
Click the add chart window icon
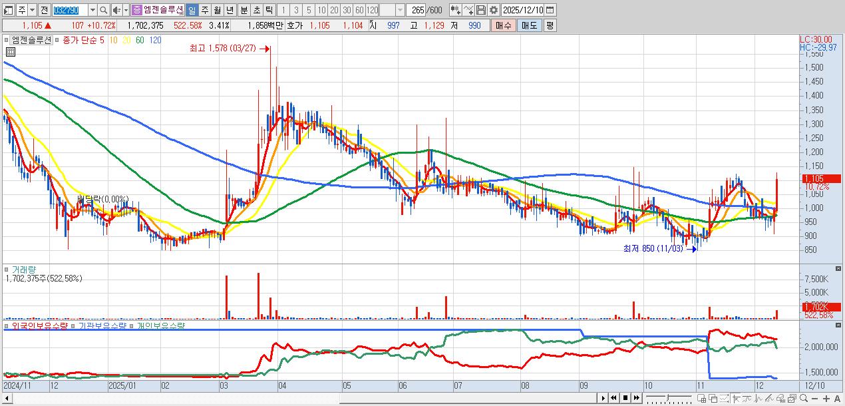[701, 398]
